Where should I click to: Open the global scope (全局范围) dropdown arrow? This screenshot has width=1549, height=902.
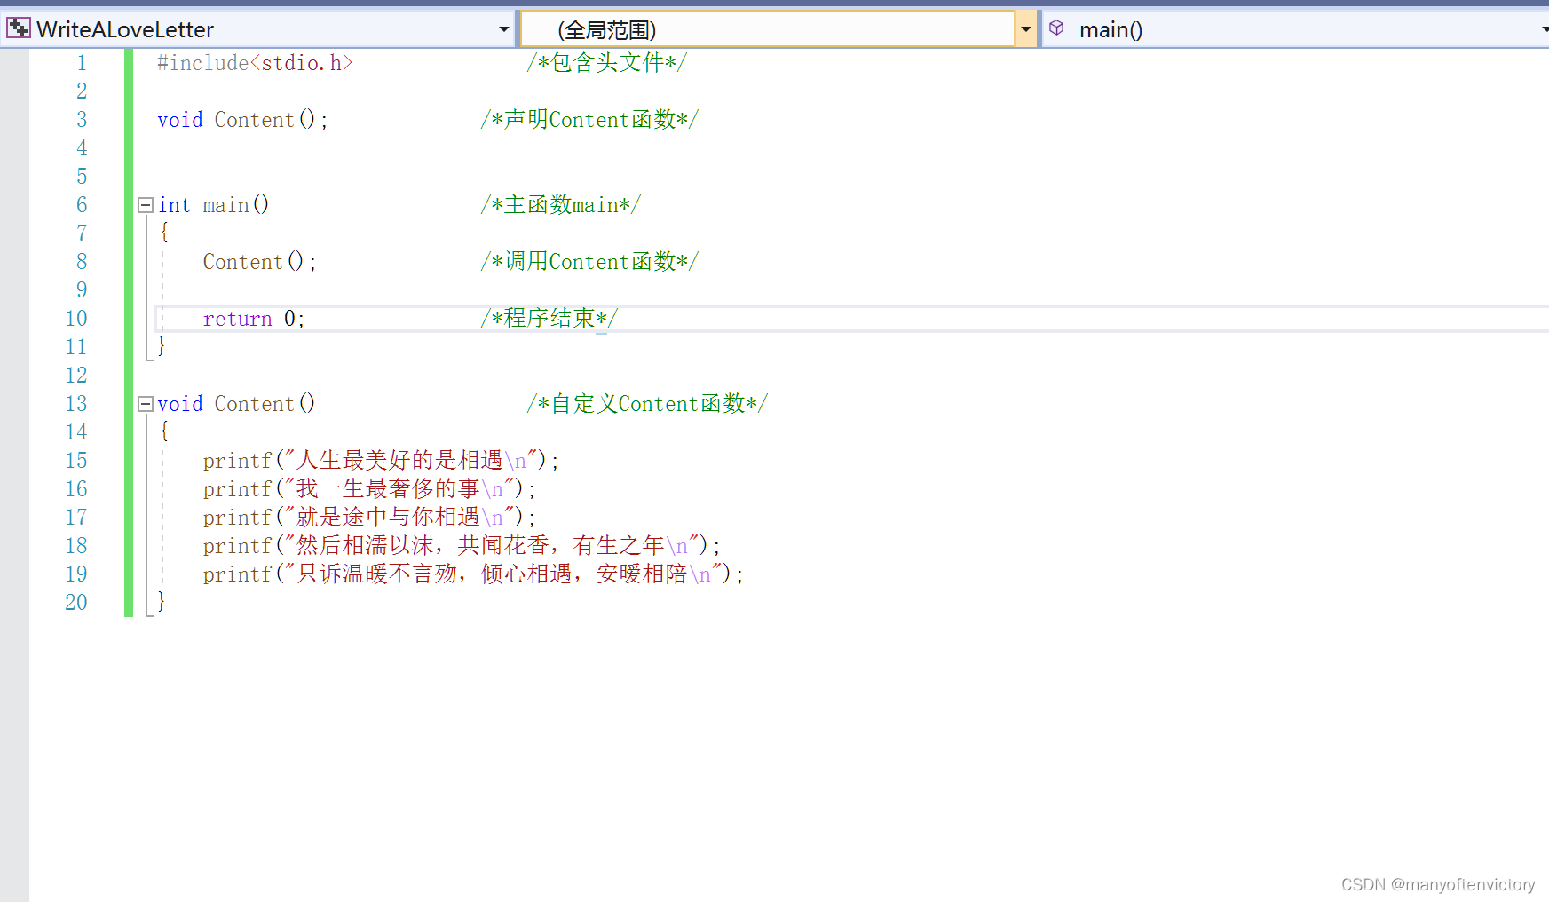point(1026,29)
